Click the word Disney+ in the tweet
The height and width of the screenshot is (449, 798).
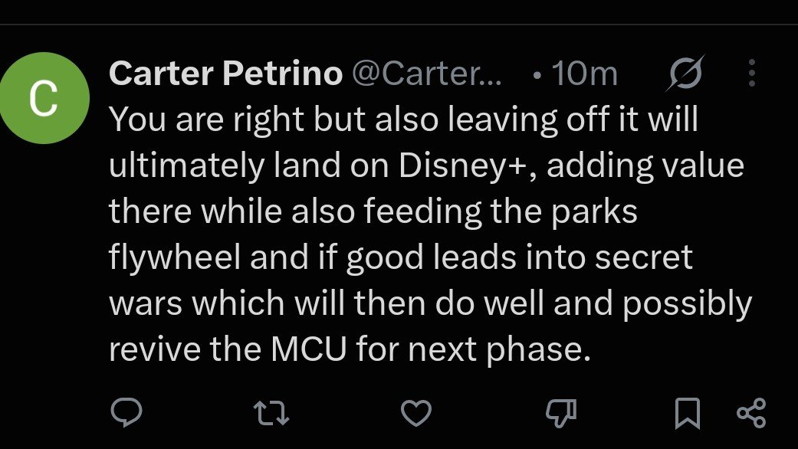pos(462,166)
